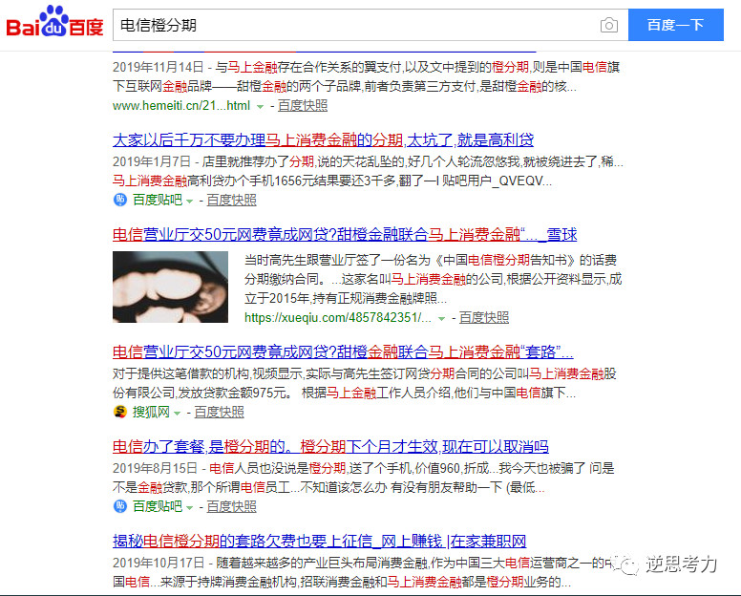Open 百度贴吧 source under 8月15日 result
This screenshot has width=741, height=596.
158,506
